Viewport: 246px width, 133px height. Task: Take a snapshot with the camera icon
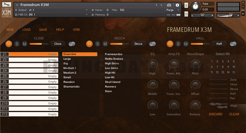point(169,5)
